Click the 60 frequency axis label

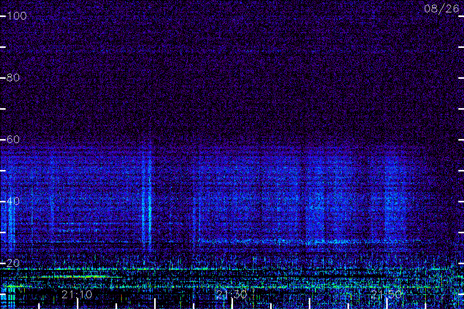pos(13,140)
